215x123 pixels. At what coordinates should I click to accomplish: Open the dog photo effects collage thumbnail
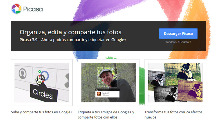coord(175,83)
